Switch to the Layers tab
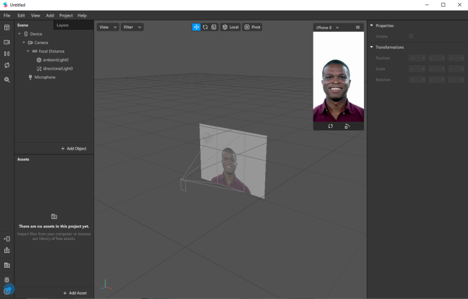The height and width of the screenshot is (299, 468). (x=62, y=25)
